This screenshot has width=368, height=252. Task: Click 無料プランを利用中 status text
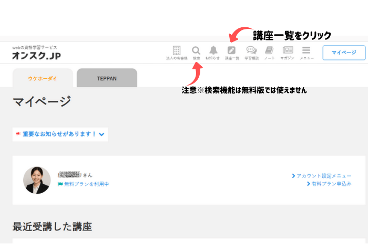86,184
